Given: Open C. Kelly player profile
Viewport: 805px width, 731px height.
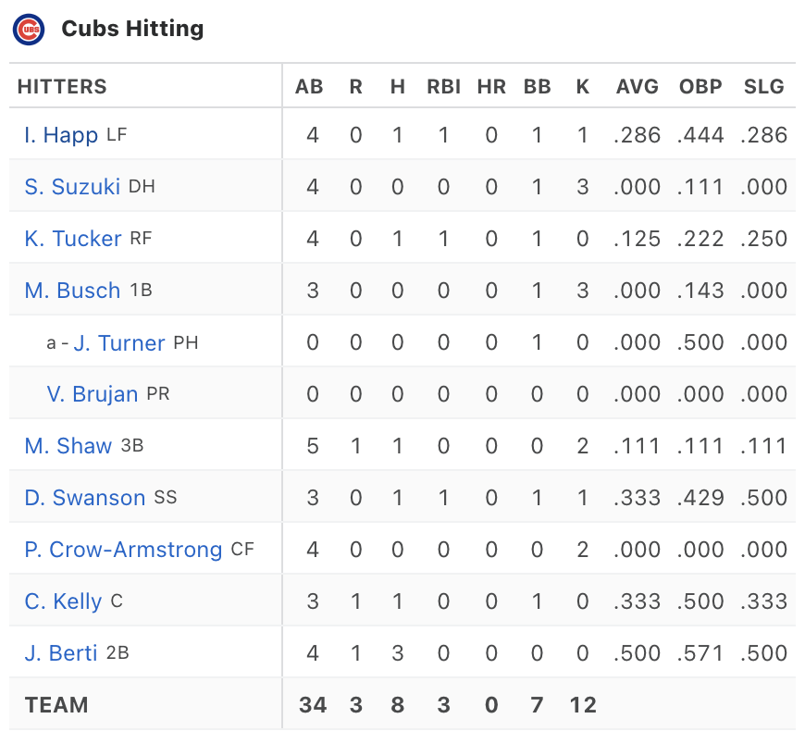Looking at the screenshot, I should click(x=63, y=601).
